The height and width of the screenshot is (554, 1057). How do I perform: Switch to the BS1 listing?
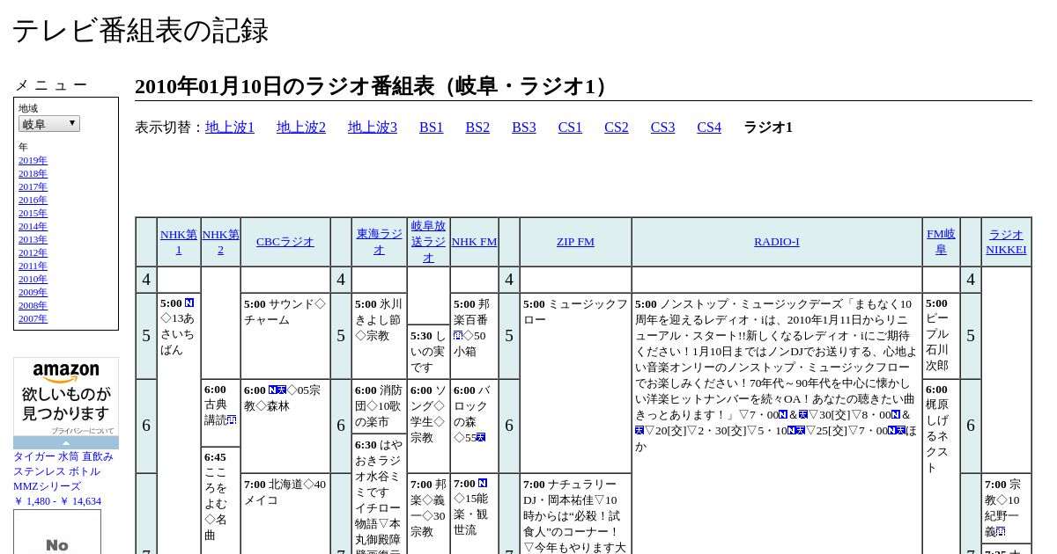coord(432,128)
